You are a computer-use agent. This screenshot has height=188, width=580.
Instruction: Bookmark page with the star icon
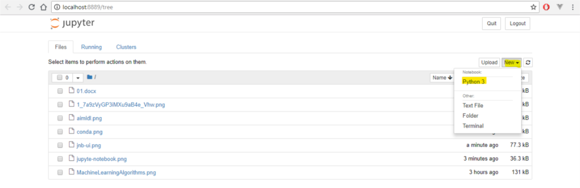534,7
